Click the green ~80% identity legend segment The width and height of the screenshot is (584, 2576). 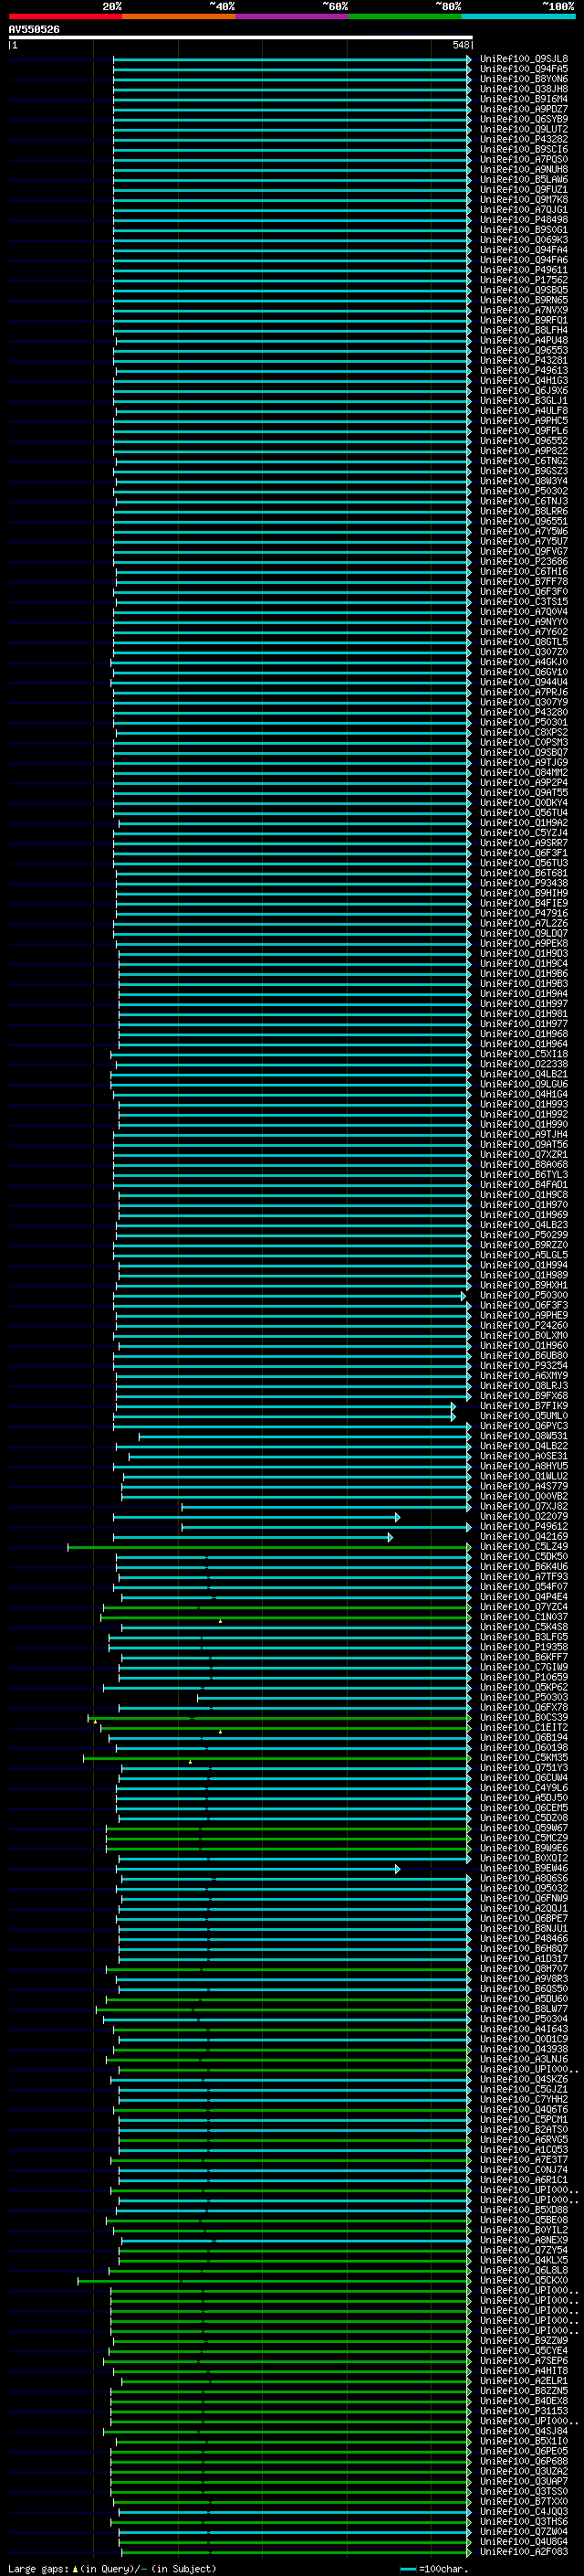point(405,16)
